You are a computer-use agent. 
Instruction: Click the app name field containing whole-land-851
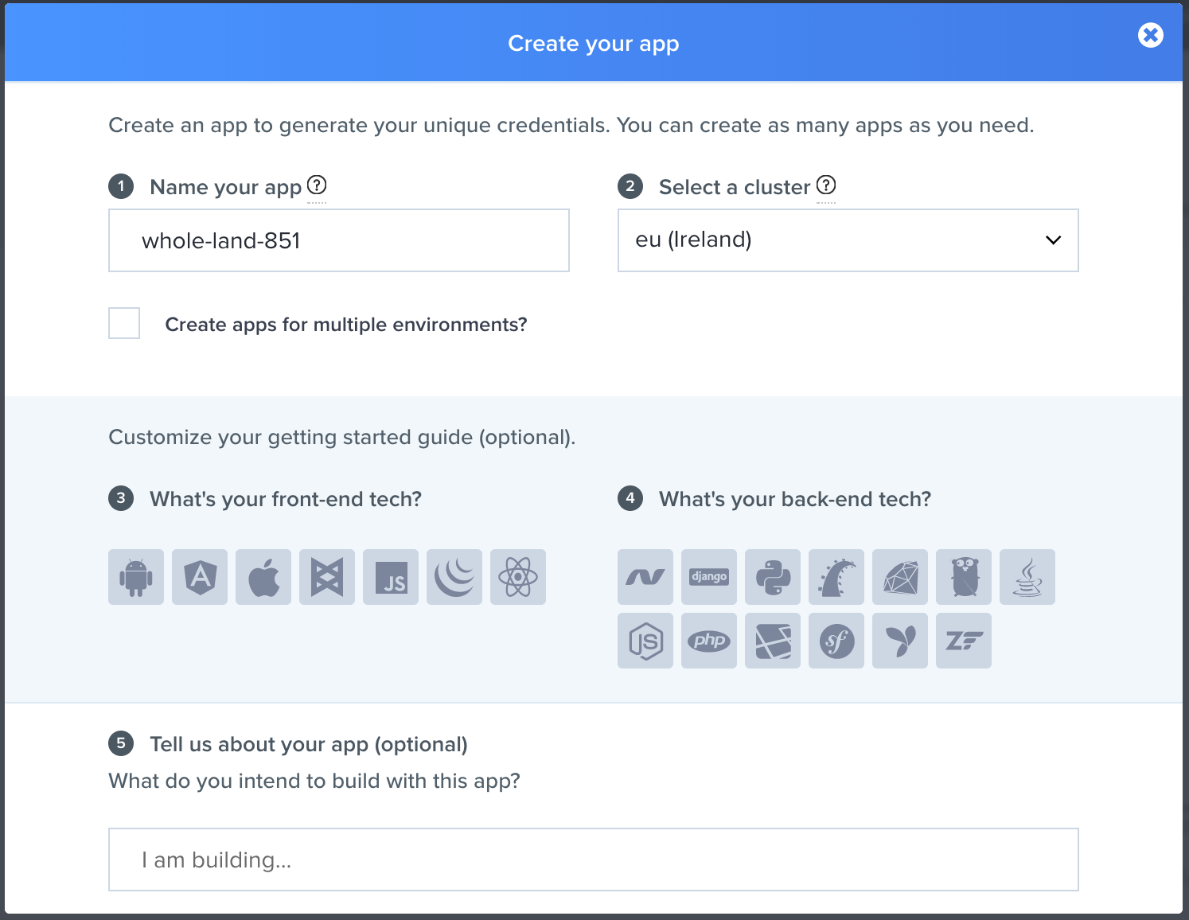tap(339, 240)
